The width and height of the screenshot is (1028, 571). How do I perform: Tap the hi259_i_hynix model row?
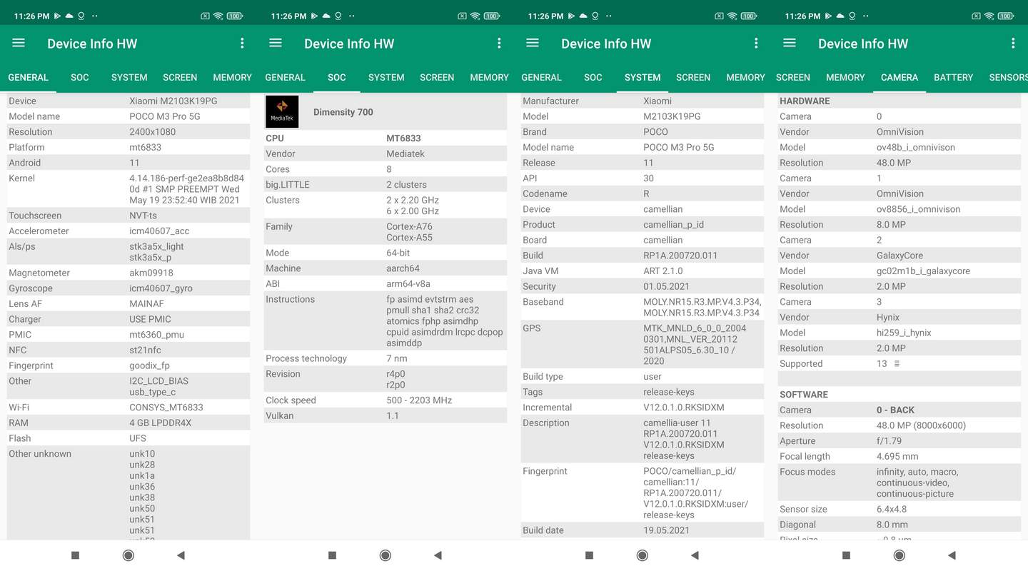tap(899, 333)
